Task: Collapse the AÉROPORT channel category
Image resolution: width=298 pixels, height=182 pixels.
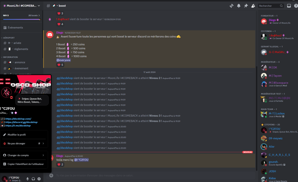Action: point(9,38)
